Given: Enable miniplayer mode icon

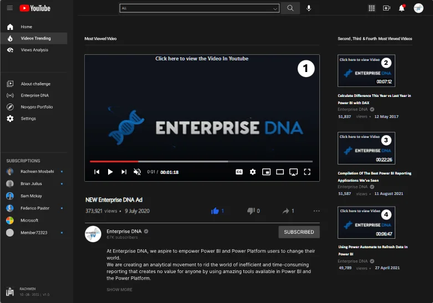Looking at the screenshot, I should (x=266, y=172).
